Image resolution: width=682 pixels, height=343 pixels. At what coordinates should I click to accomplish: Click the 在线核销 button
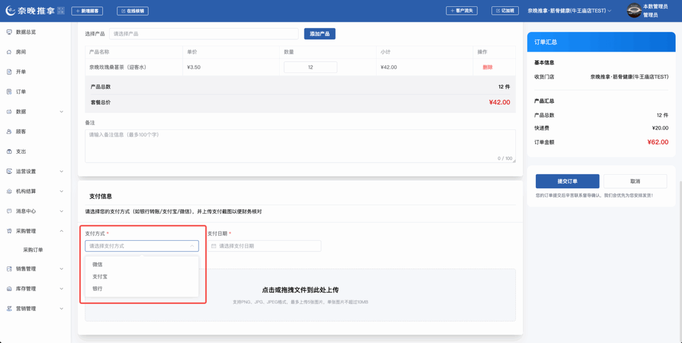click(x=133, y=11)
